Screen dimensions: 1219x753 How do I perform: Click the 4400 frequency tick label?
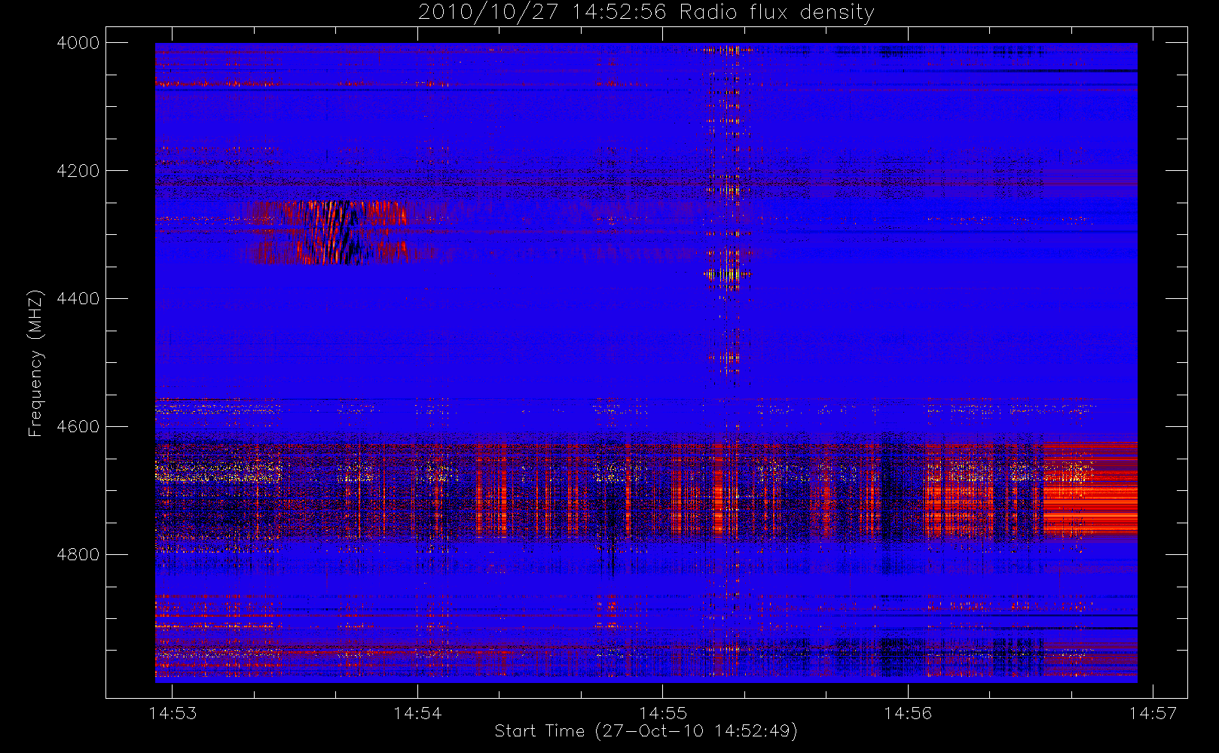(78, 299)
